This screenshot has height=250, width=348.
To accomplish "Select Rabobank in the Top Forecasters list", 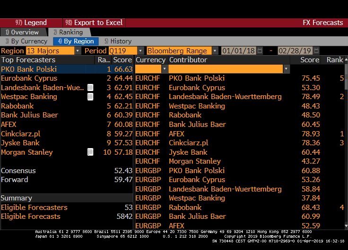I will tap(17, 106).
